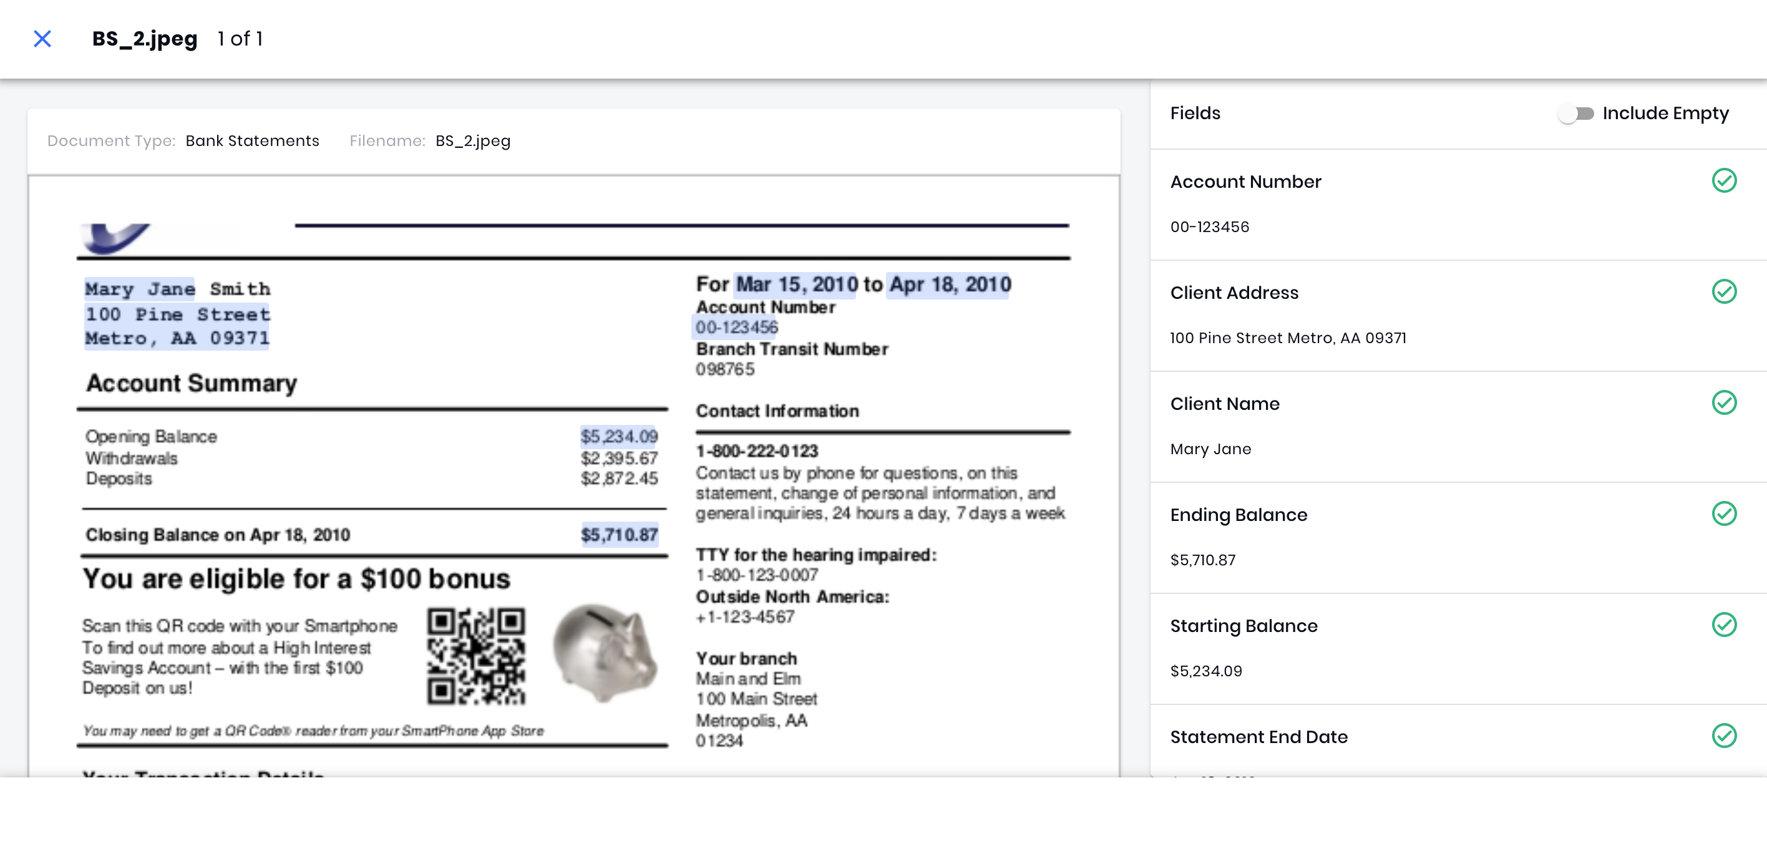1767x851 pixels.
Task: Click the Statement End Date checkmark icon
Action: click(x=1724, y=736)
